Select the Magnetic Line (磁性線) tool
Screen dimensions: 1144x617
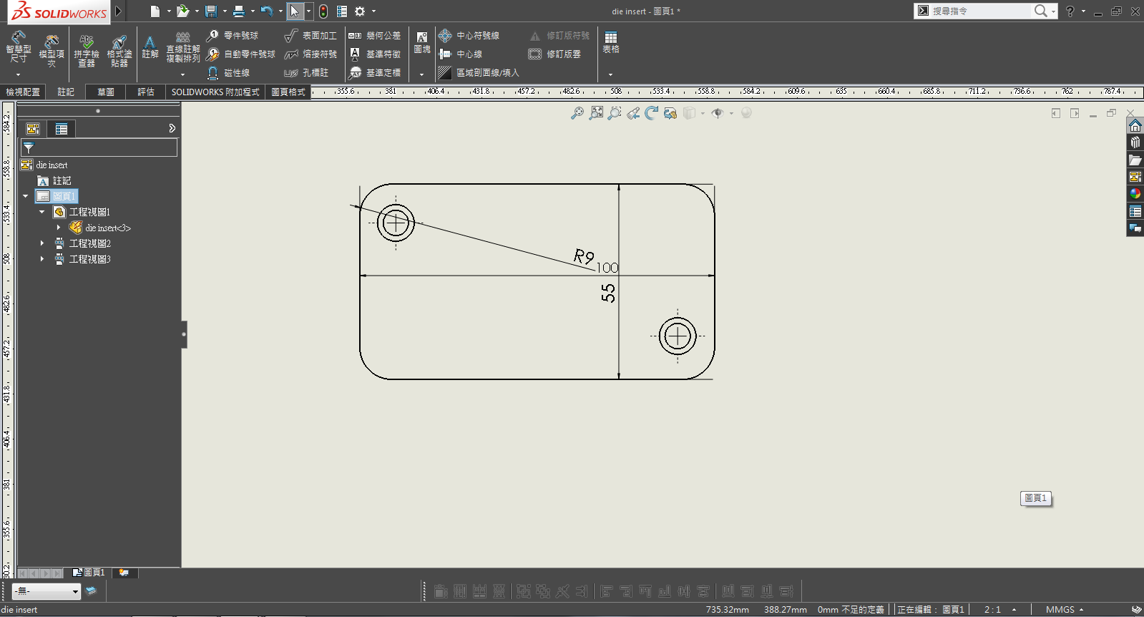coord(228,72)
